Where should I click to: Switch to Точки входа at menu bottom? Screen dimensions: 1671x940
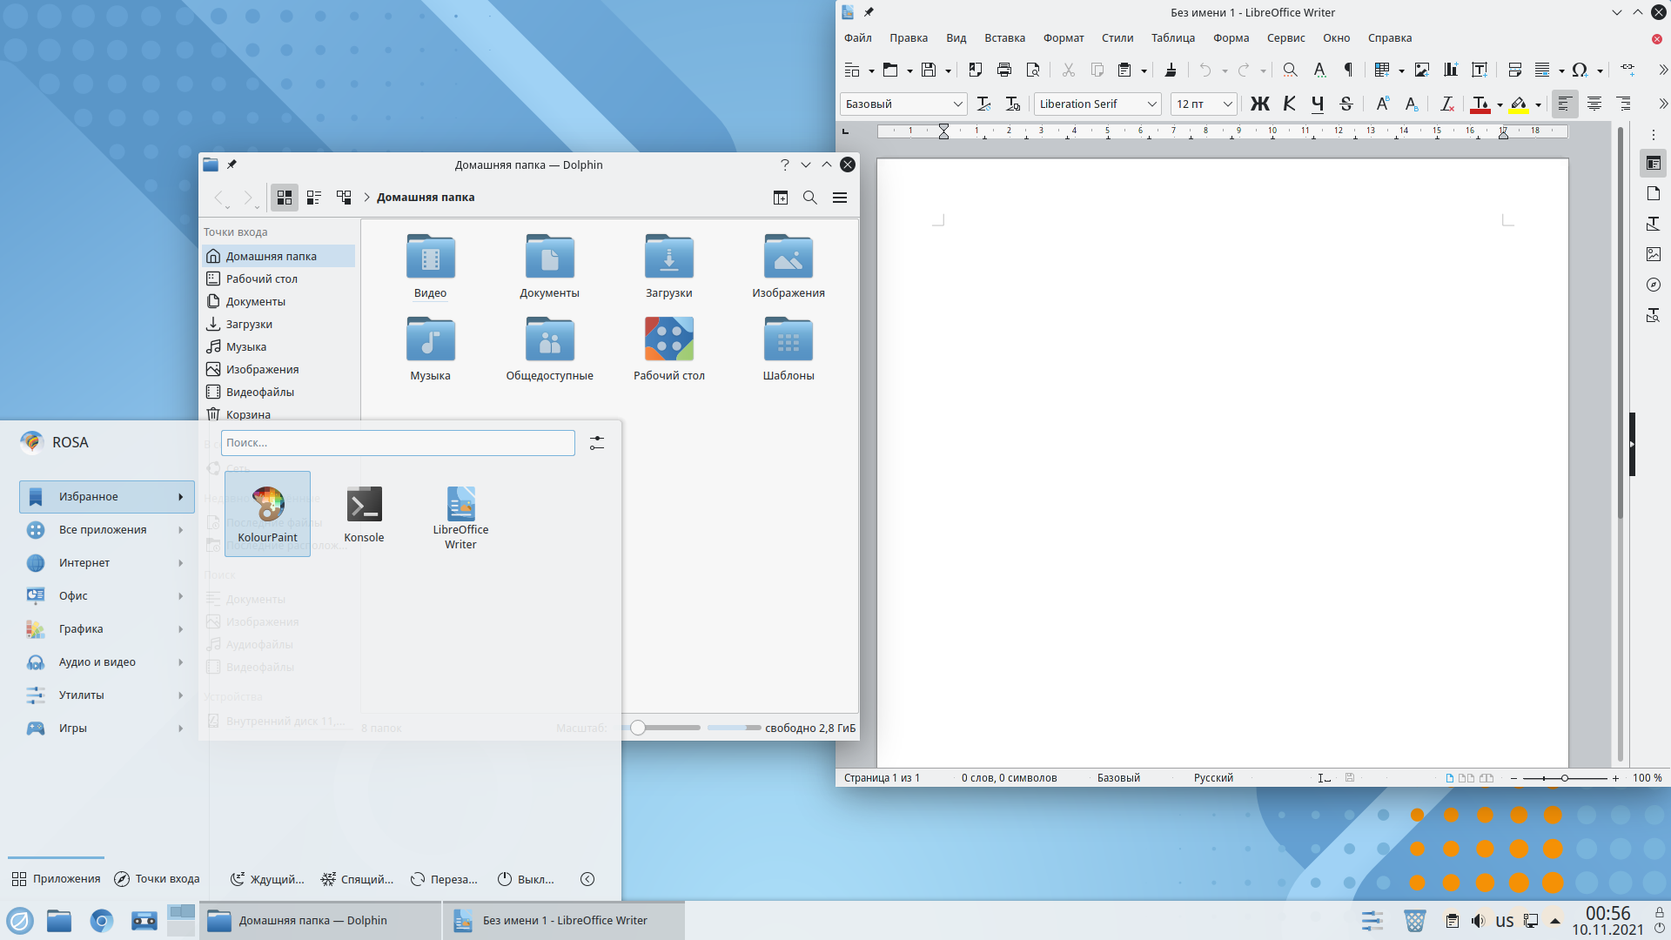(x=158, y=879)
